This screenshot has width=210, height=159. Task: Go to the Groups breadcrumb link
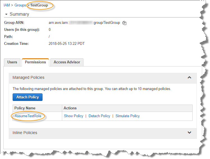tap(20, 5)
